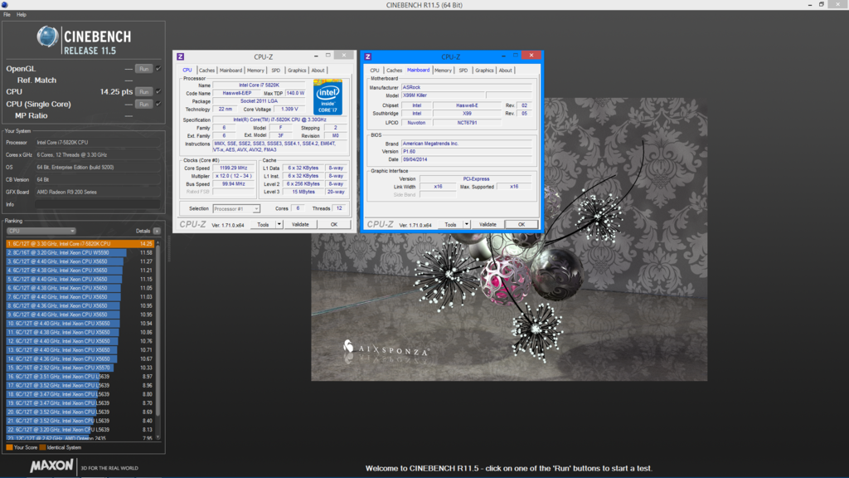Screen dimensions: 849x478
Task: Select Mainboard tab in right CPU-Z
Action: (418, 70)
